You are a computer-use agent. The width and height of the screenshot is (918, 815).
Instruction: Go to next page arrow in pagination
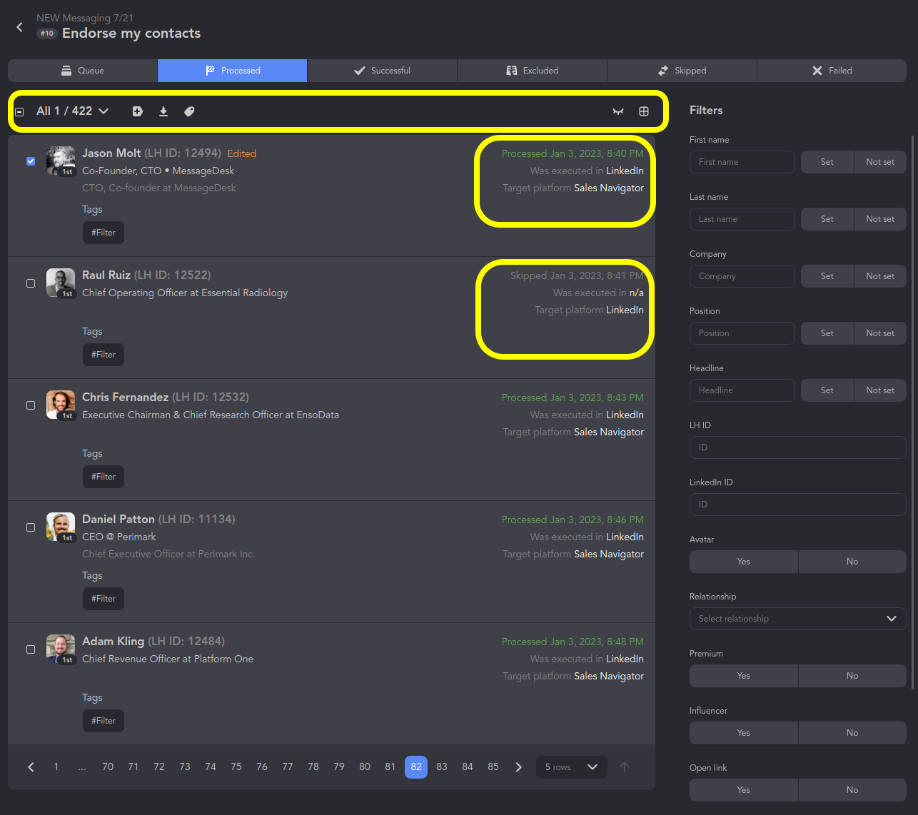click(x=519, y=767)
